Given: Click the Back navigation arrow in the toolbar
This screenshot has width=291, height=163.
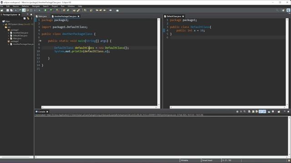Looking at the screenshot, I should click(x=105, y=10).
